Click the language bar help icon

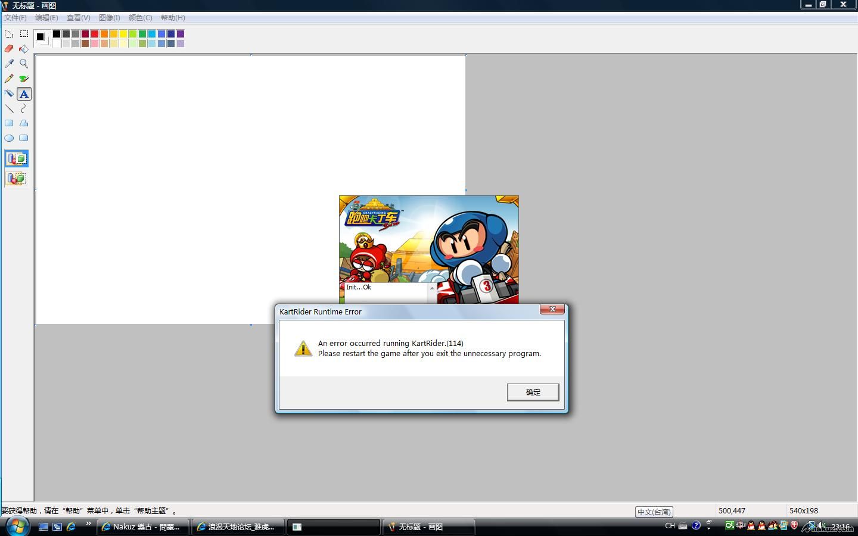(696, 526)
